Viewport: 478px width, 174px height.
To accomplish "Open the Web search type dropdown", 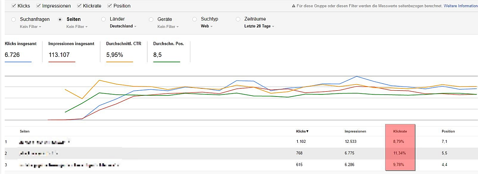I will click(x=206, y=27).
